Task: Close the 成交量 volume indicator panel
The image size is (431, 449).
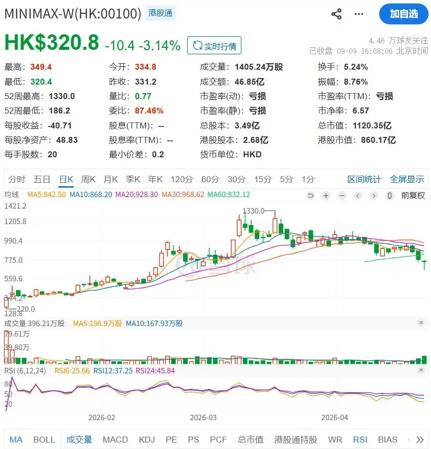Action: [421, 323]
